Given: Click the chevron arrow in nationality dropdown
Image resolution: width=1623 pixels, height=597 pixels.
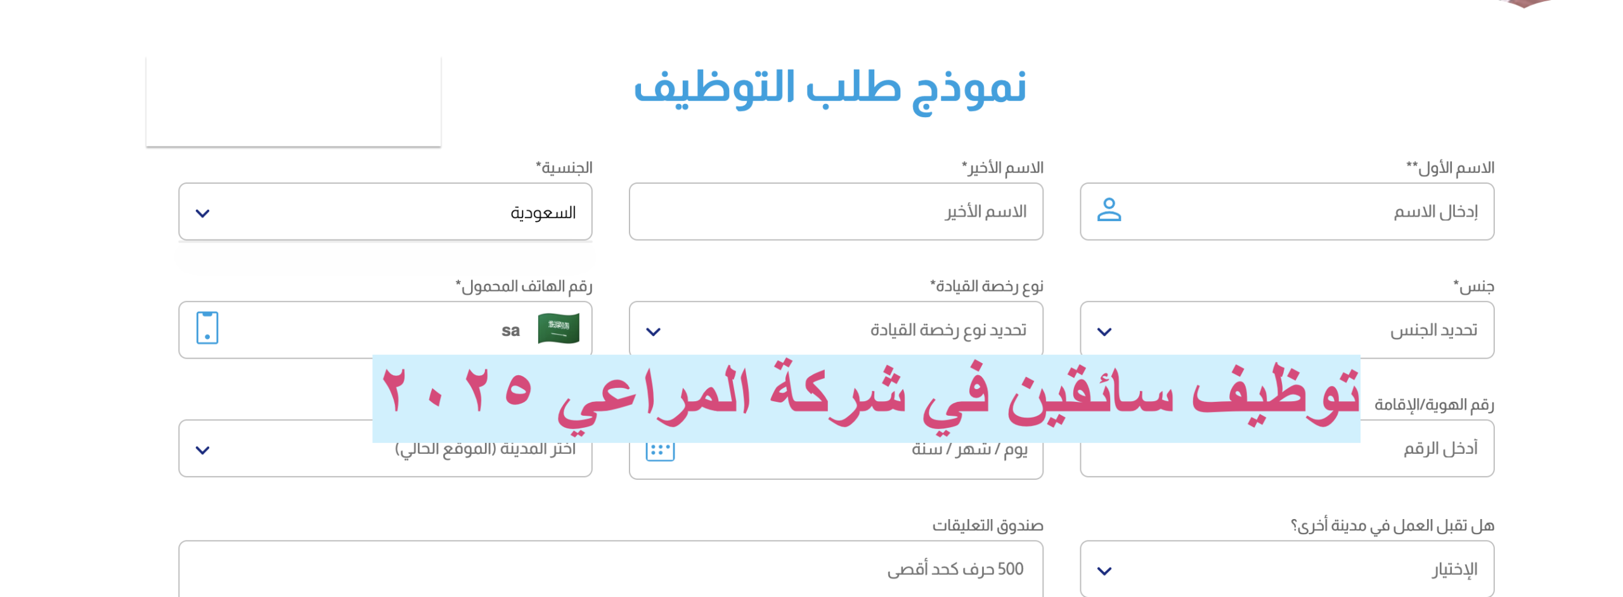Looking at the screenshot, I should [202, 213].
